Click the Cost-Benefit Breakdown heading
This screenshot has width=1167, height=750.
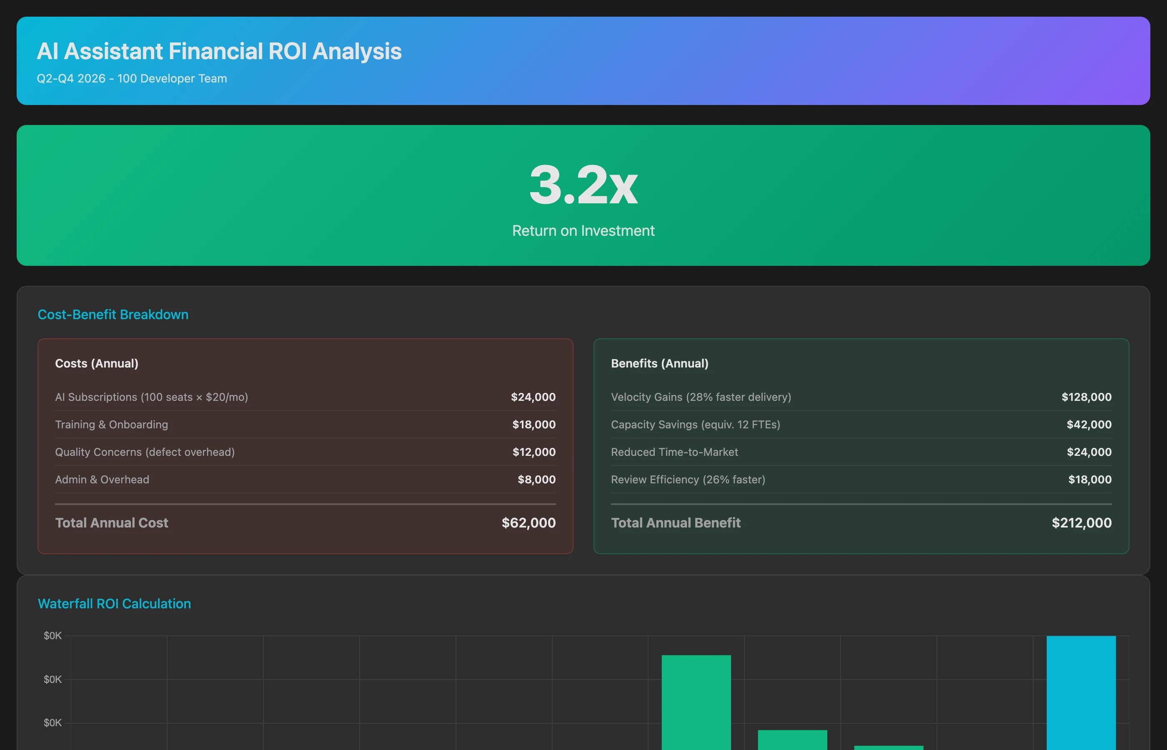click(113, 315)
